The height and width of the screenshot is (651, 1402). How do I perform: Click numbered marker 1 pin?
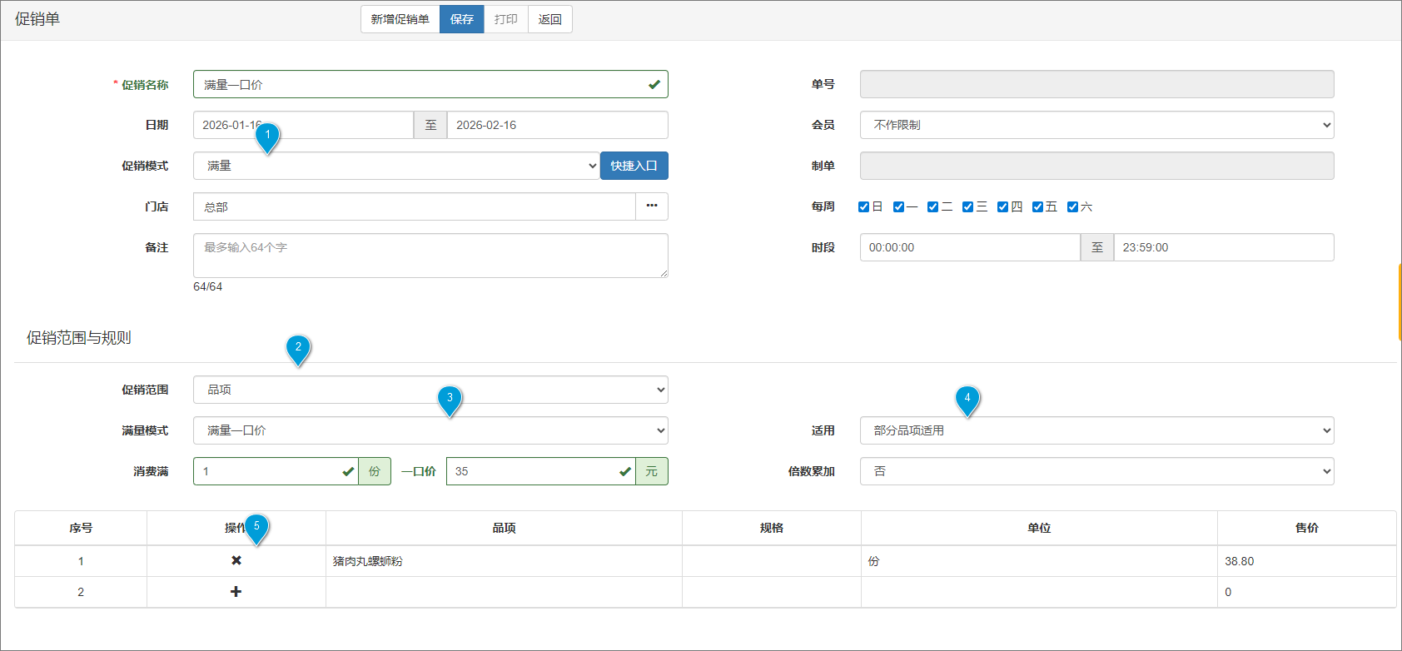[x=267, y=137]
